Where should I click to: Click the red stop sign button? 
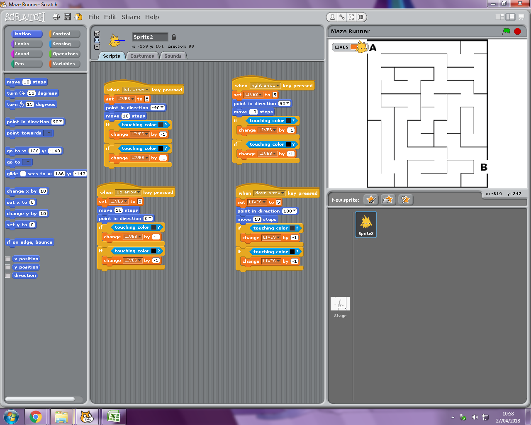(x=517, y=31)
